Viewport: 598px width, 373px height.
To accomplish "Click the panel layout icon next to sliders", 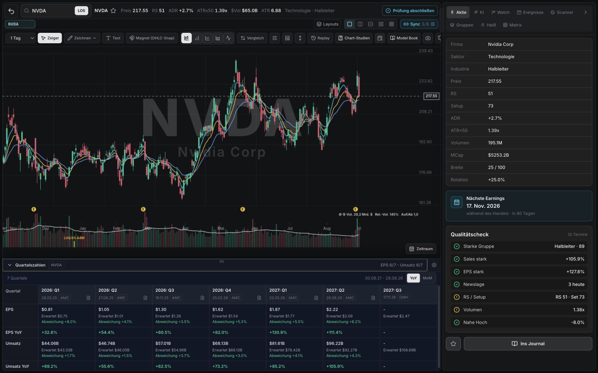I will [x=287, y=38].
